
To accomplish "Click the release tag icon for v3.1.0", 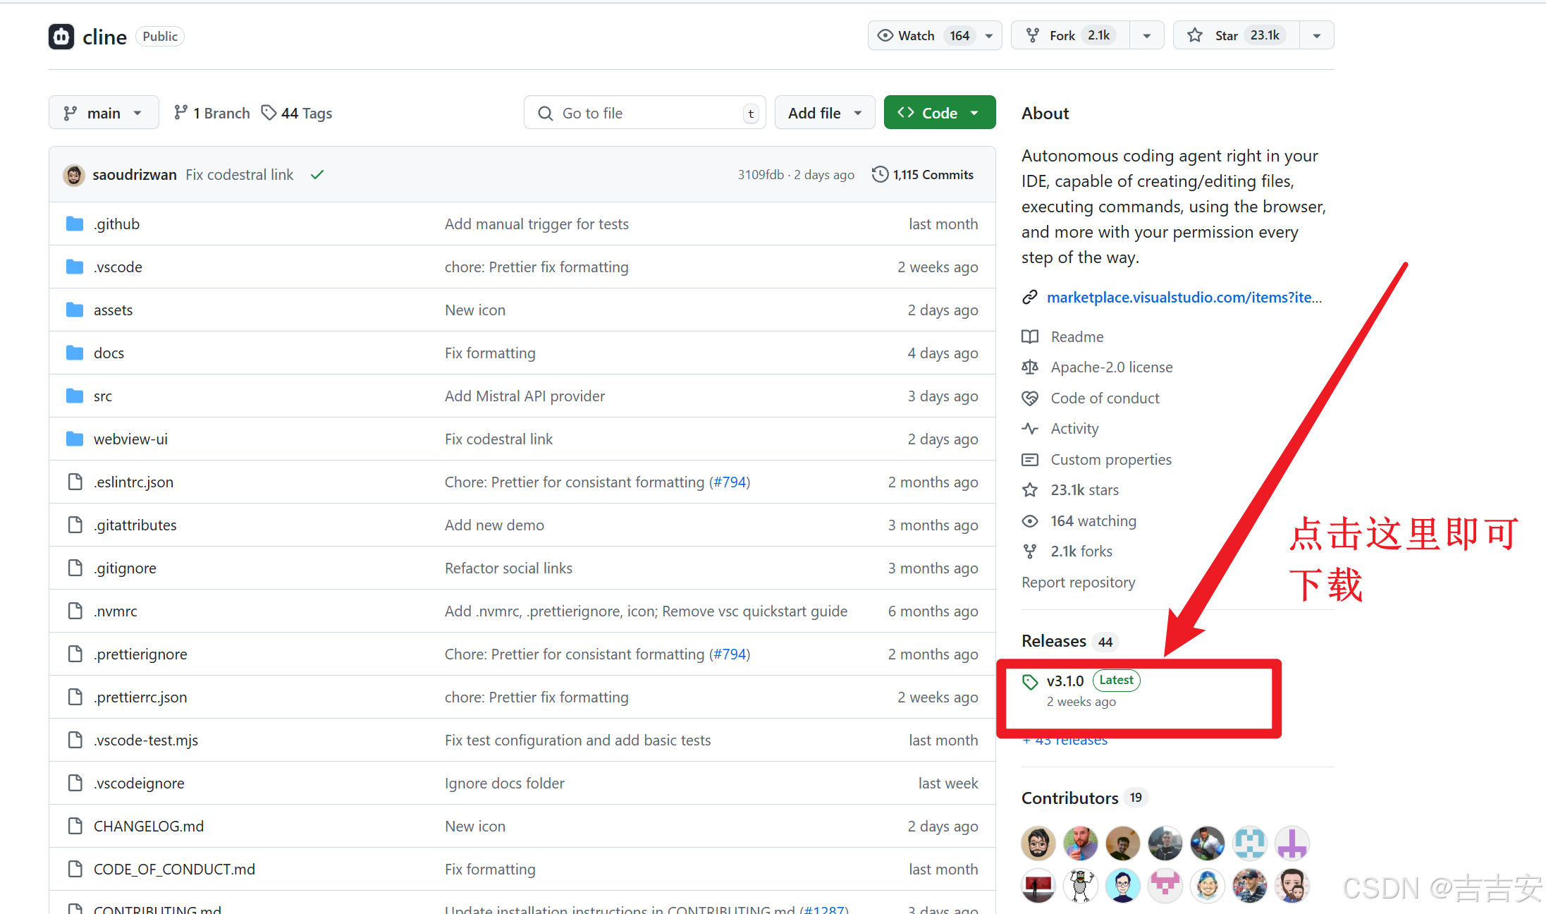I will [1029, 679].
